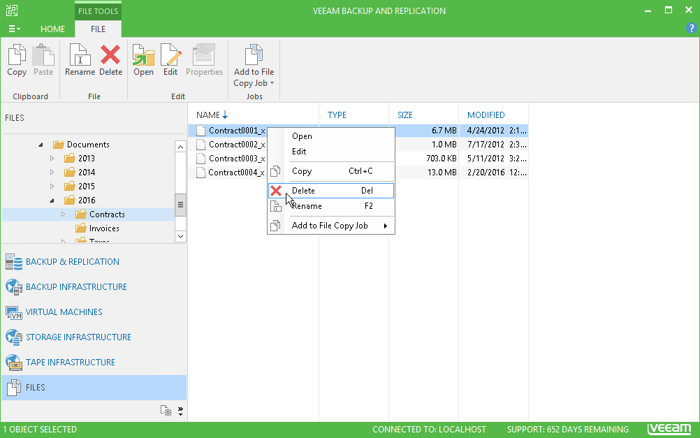Image resolution: width=700 pixels, height=438 pixels.
Task: Click the Backup Infrastructure sidebar icon
Action: (x=14, y=287)
